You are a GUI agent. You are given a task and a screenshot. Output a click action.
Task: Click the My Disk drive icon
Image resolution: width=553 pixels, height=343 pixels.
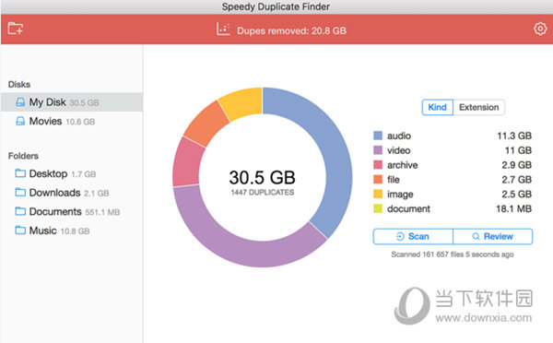20,102
